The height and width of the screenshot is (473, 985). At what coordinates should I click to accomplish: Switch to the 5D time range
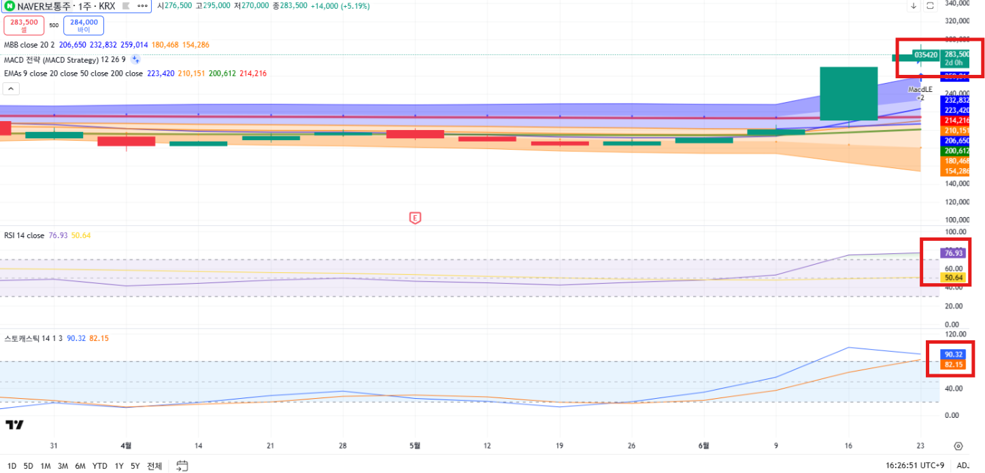[x=28, y=466]
